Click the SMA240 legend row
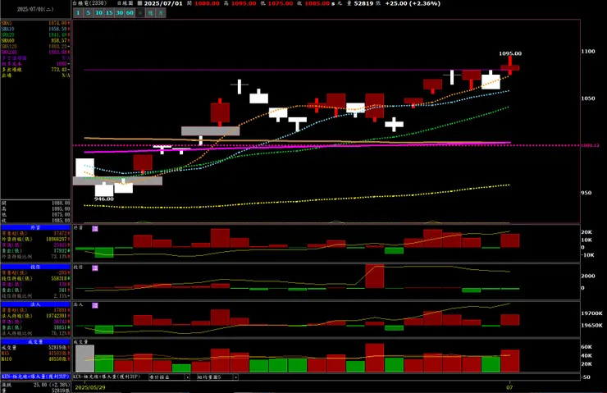Screen dimensions: 607x393 [35, 52]
